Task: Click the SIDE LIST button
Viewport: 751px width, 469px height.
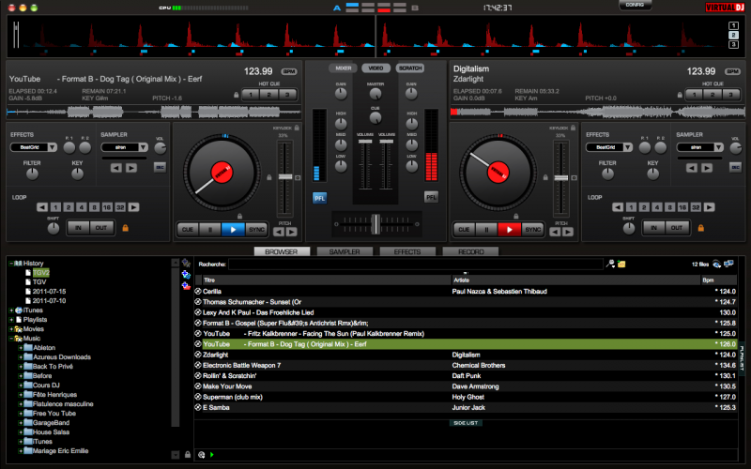Action: click(x=467, y=423)
